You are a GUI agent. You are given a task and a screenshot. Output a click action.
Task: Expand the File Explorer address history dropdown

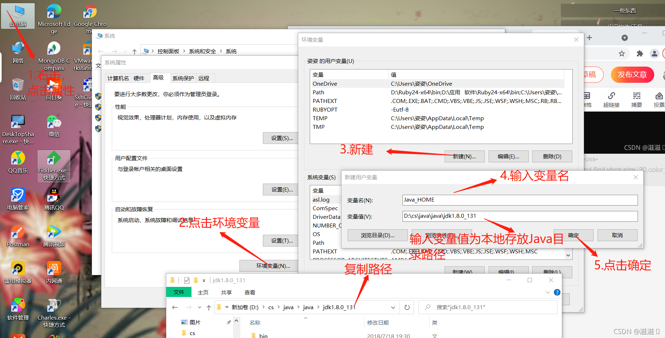(393, 307)
